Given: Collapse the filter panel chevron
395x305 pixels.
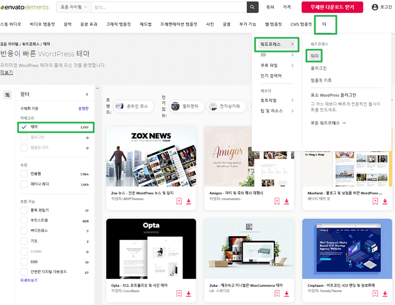Looking at the screenshot, I should (x=87, y=94).
